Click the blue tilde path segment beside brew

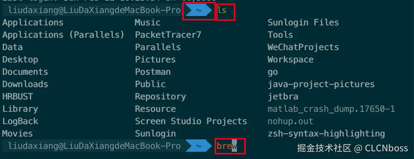[x=199, y=146]
